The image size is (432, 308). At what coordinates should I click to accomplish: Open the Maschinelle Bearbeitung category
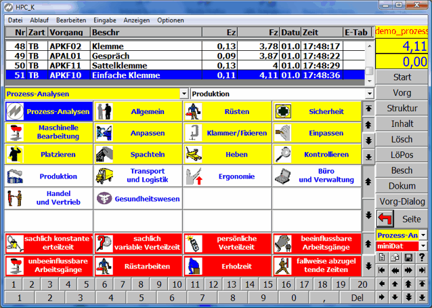(x=48, y=132)
